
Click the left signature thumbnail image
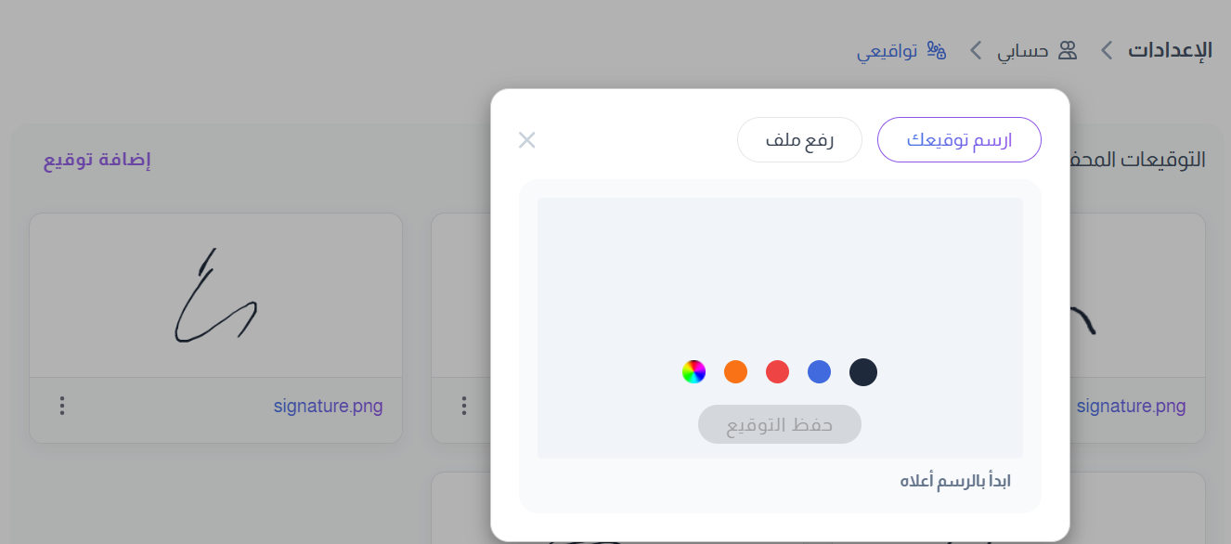click(215, 295)
